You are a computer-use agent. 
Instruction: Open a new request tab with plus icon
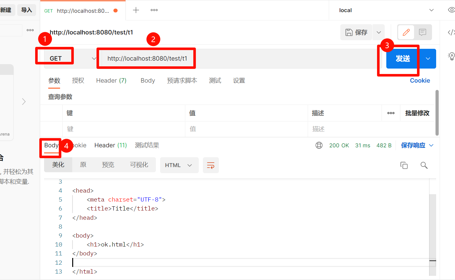(136, 10)
